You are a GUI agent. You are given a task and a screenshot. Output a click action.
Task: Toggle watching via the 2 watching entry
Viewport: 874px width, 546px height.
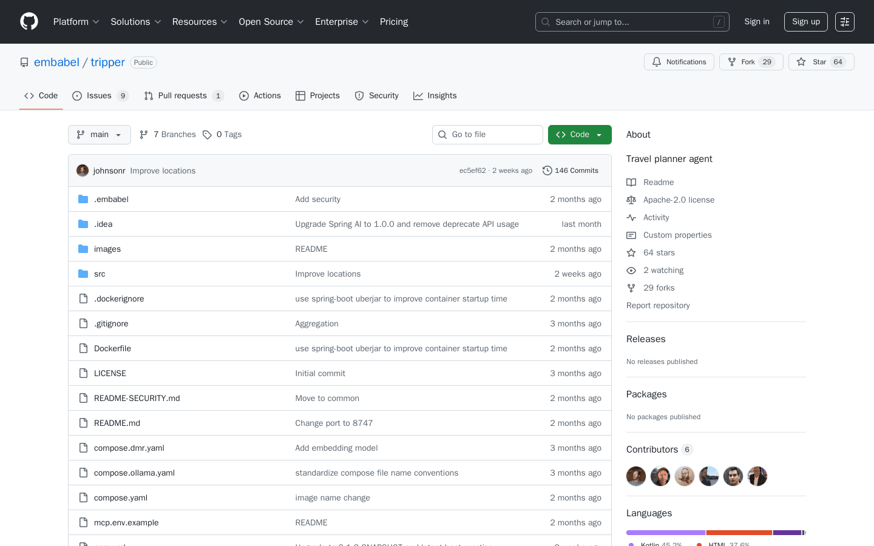tap(664, 270)
